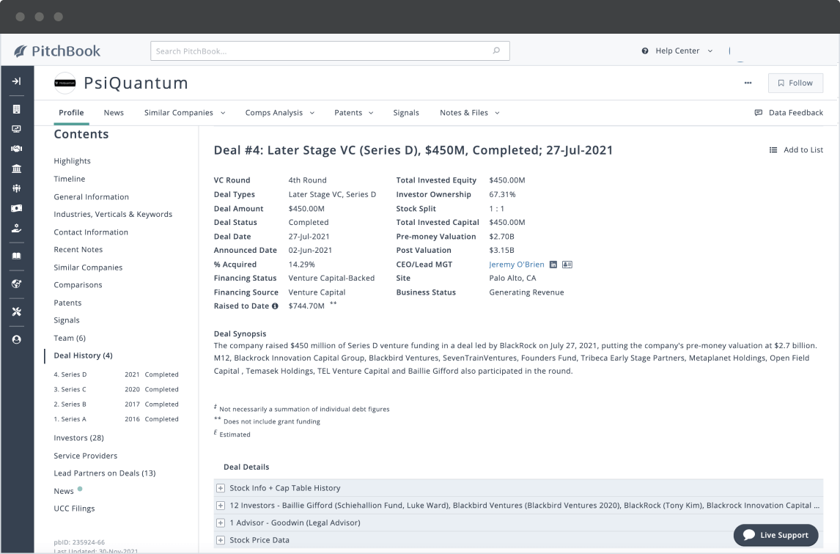Open Live Support chat
The image size is (840, 554).
tap(775, 535)
